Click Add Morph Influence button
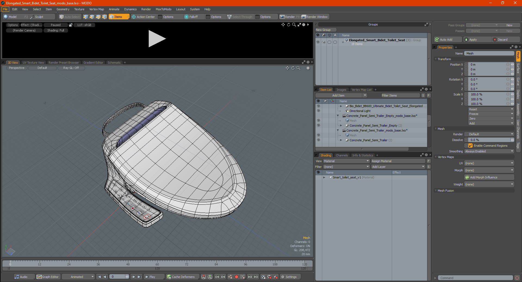This screenshot has width=522, height=282. 489,177
